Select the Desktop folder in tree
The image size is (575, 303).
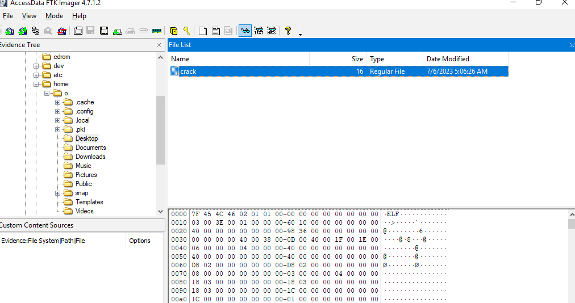86,138
